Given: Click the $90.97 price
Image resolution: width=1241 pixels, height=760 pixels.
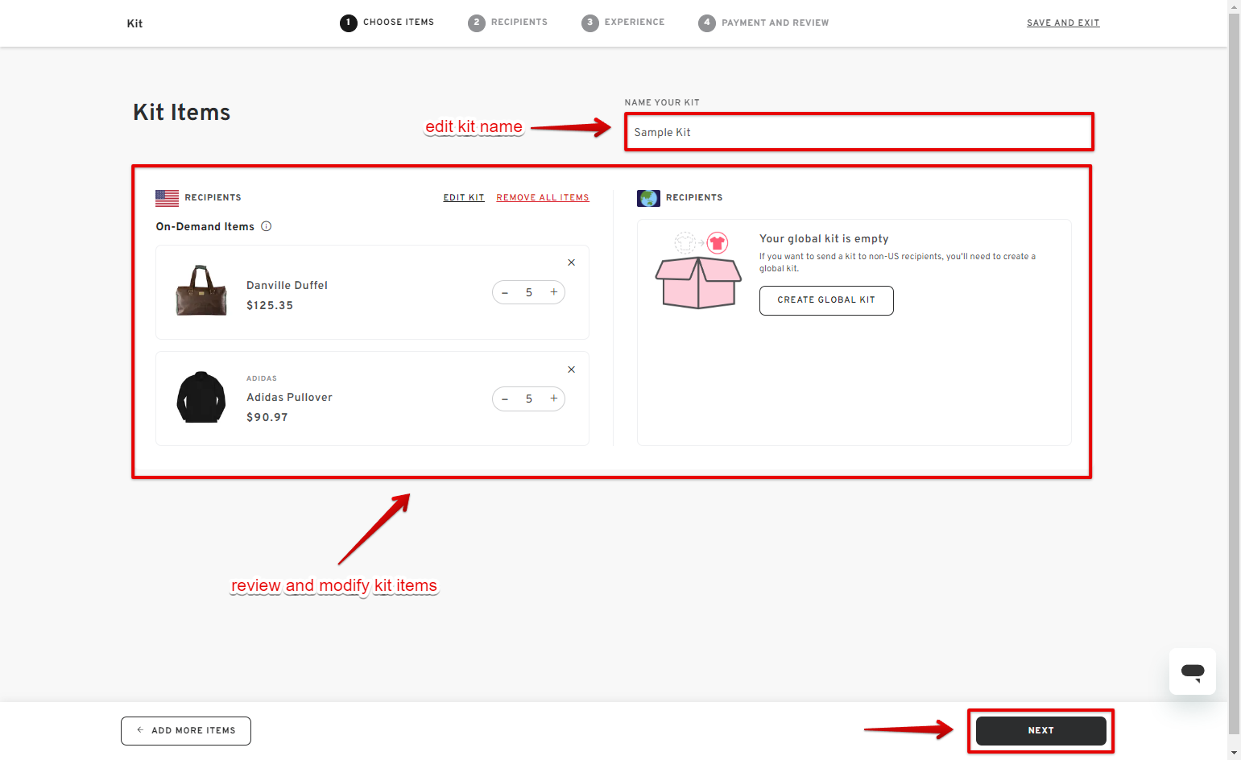Looking at the screenshot, I should [x=267, y=417].
